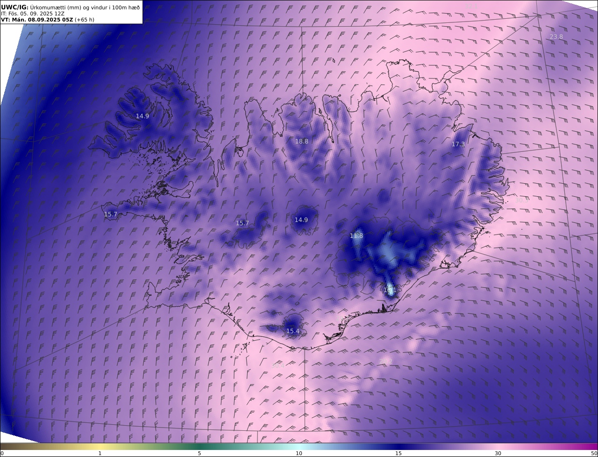Image resolution: width=598 pixels, height=457 pixels.
Task: Click the valid time 'VT: Mán. 08.09.2025 05Z'
Action: point(37,20)
